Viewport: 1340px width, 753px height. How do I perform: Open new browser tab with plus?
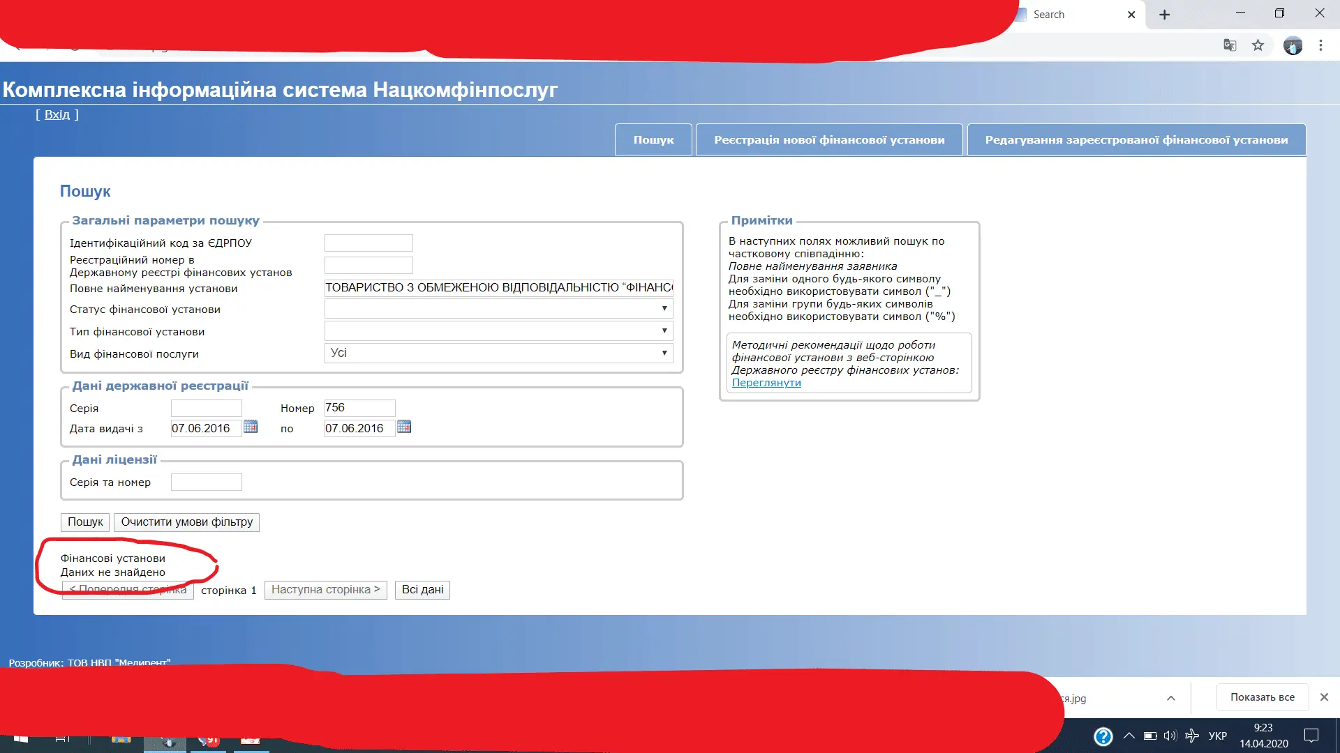(1164, 15)
